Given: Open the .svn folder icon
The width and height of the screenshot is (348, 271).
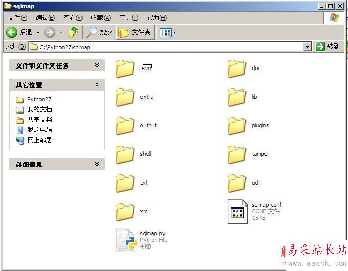Looking at the screenshot, I should click(125, 69).
